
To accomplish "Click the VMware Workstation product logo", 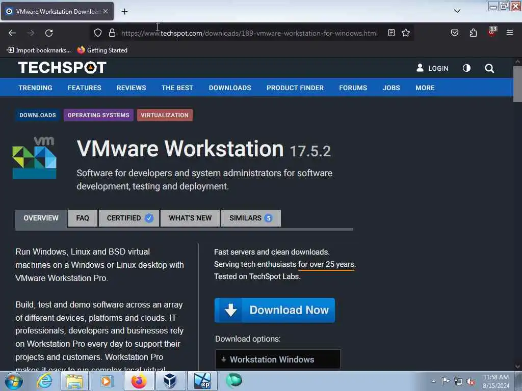I will tap(34, 158).
